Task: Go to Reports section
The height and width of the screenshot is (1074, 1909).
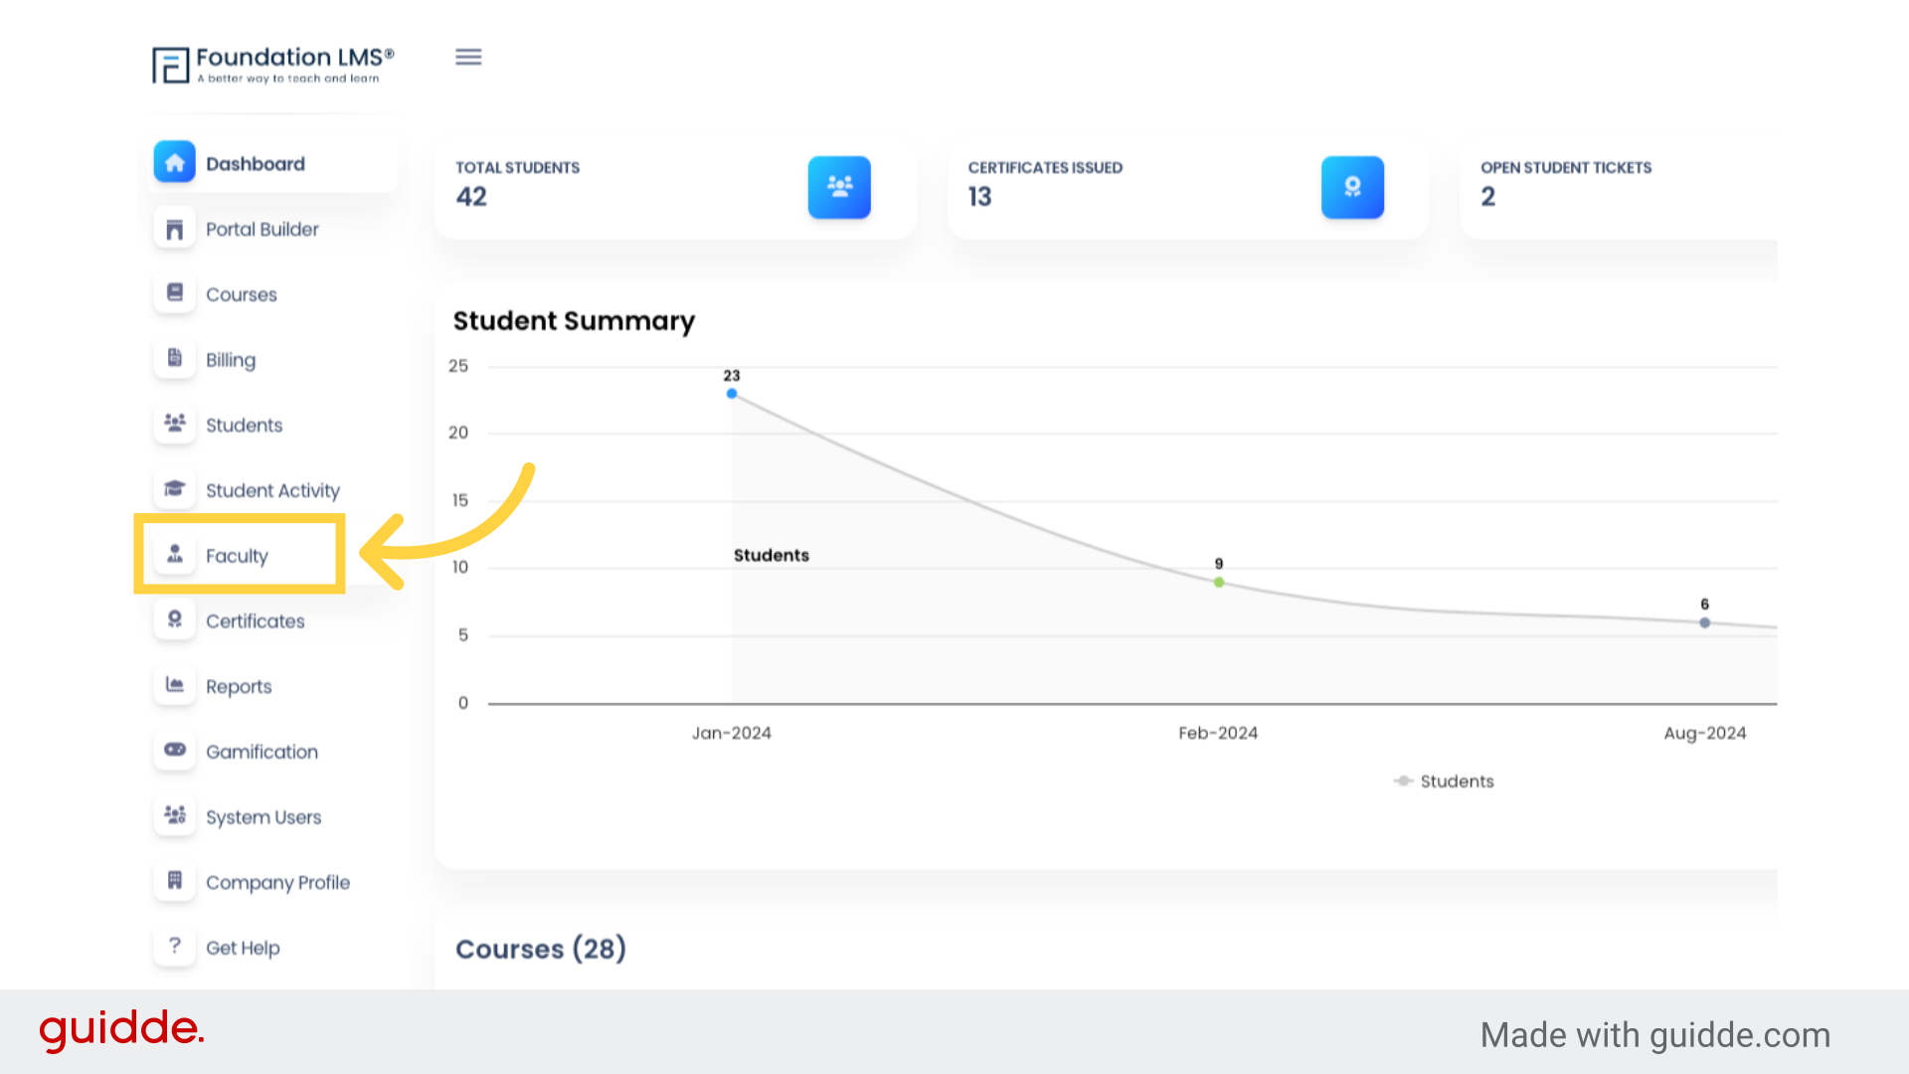Action: [239, 687]
